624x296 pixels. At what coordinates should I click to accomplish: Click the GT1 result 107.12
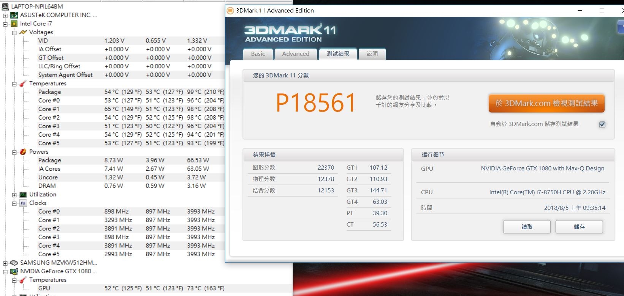click(x=379, y=168)
